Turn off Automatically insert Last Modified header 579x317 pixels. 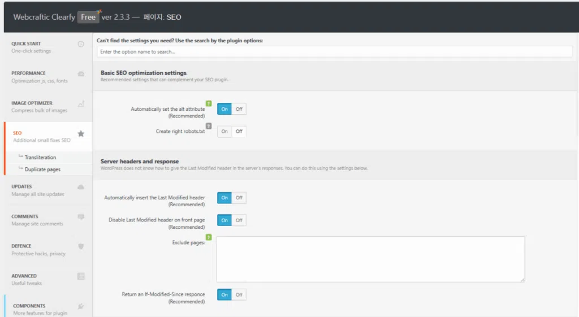[x=239, y=198]
